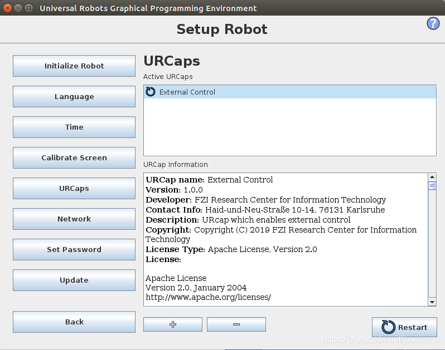This screenshot has width=445, height=350.
Task: Click scrollbar down arrow in URCap Information
Action: tap(432, 302)
